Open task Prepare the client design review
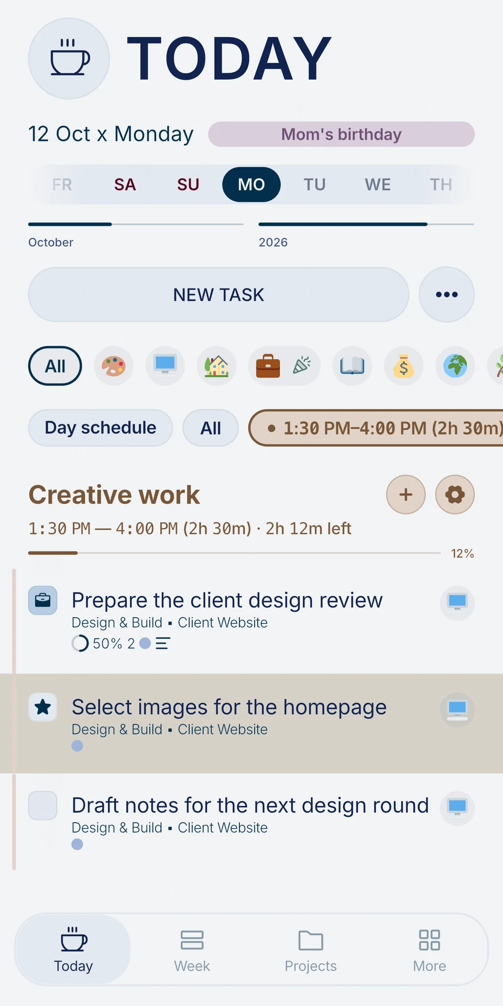503x1006 pixels. pyautogui.click(x=227, y=600)
